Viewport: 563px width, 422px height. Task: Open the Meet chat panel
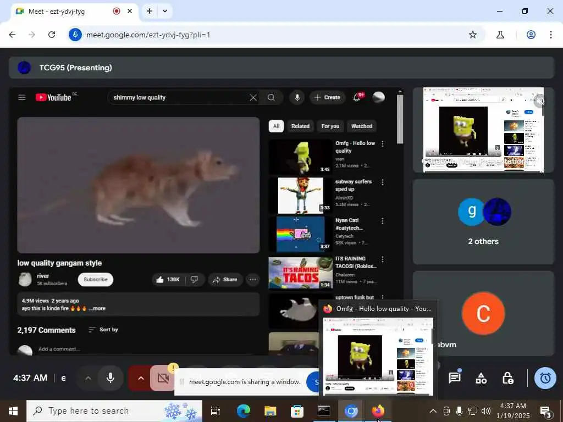click(x=455, y=378)
